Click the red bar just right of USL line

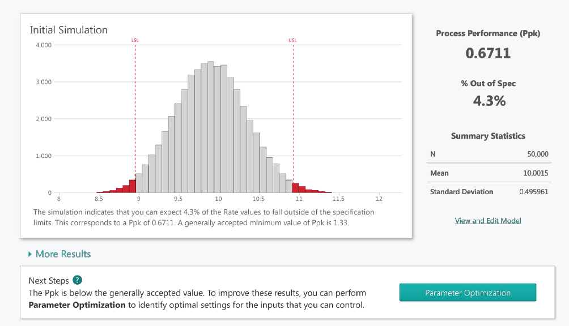click(x=296, y=188)
